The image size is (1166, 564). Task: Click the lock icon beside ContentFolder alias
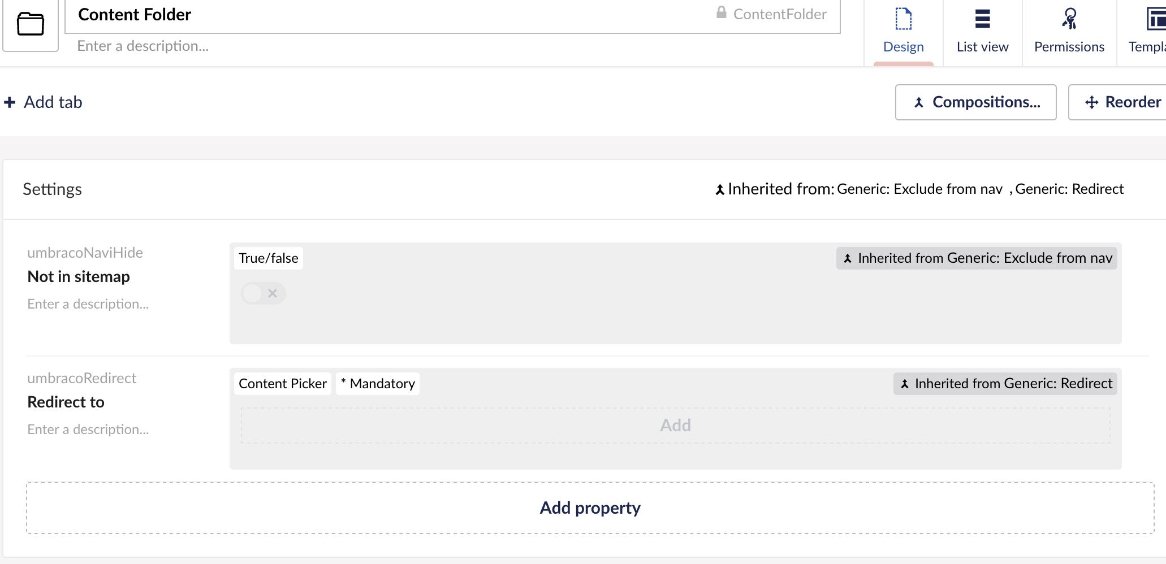point(721,12)
